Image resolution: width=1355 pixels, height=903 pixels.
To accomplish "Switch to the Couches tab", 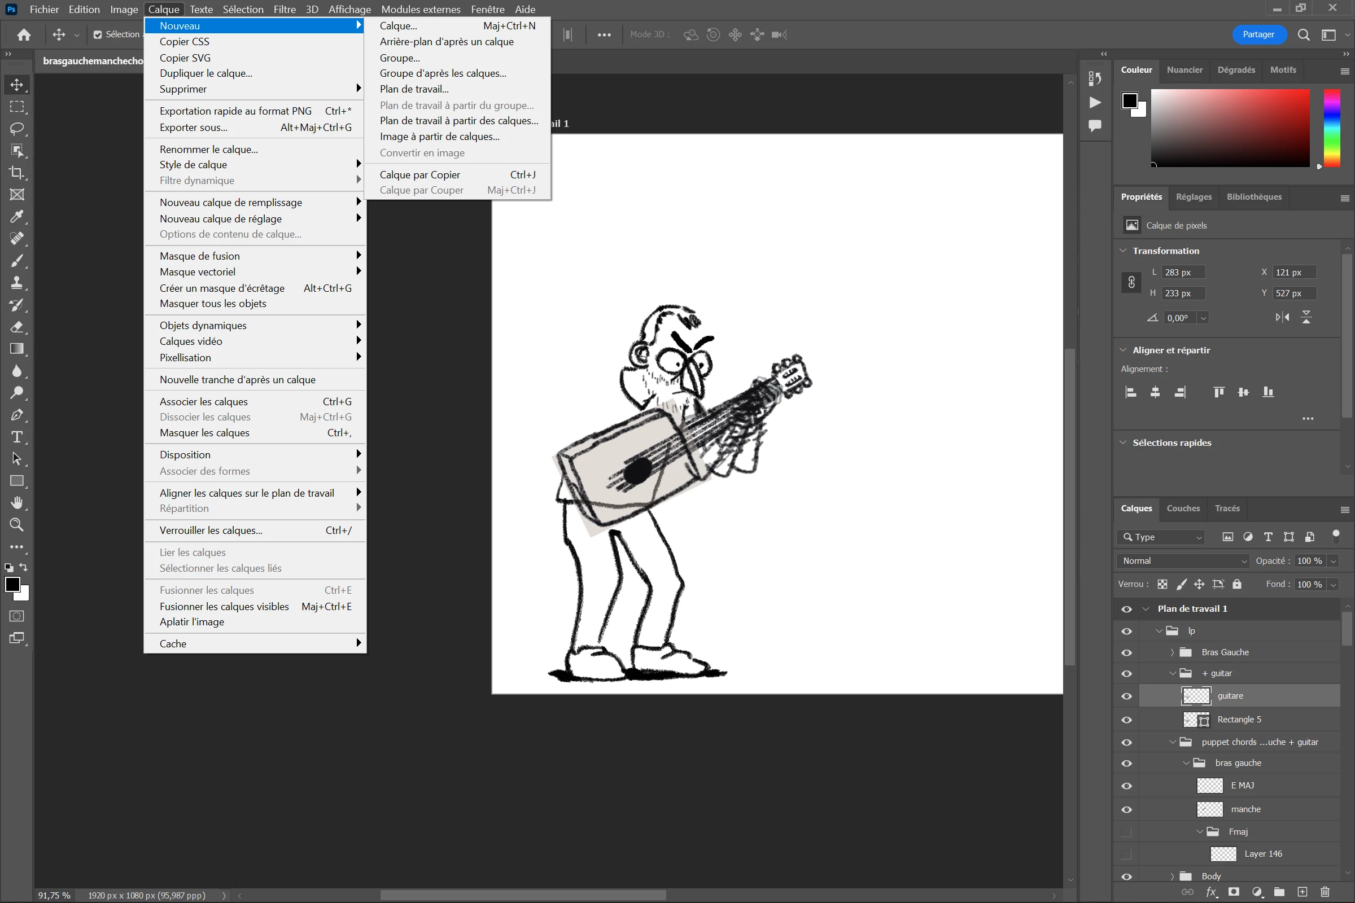I will pos(1183,509).
